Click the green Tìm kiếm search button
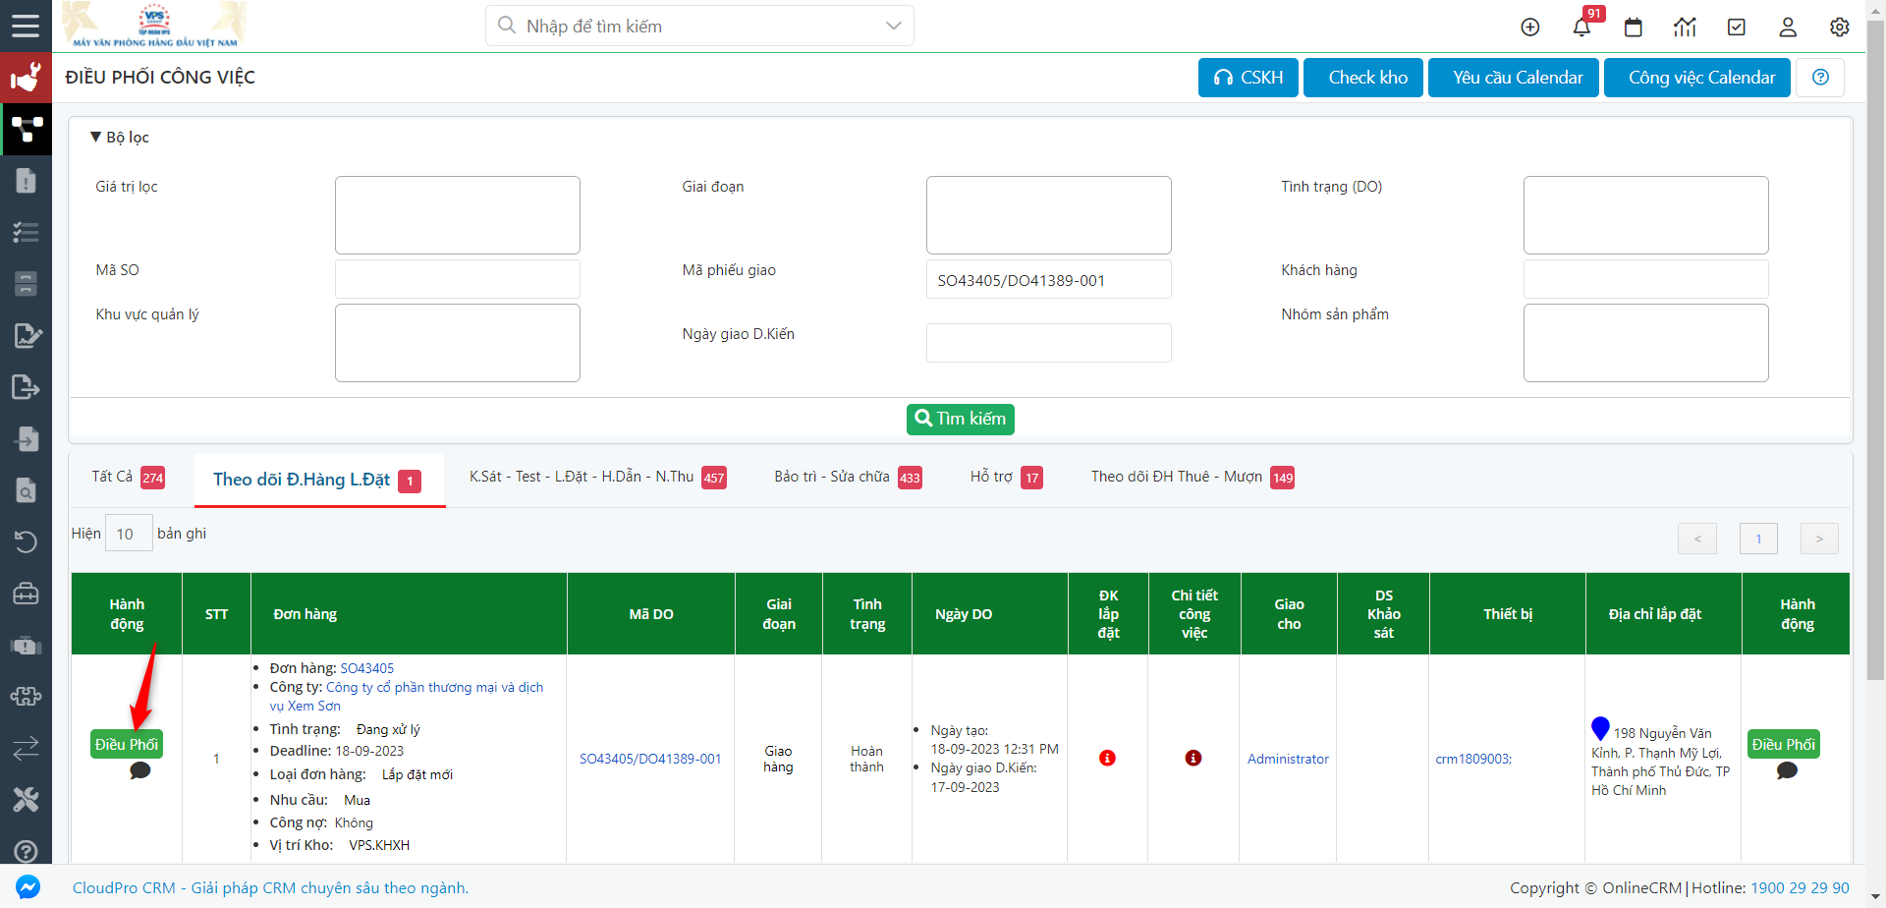Image resolution: width=1886 pixels, height=908 pixels. coord(960,419)
